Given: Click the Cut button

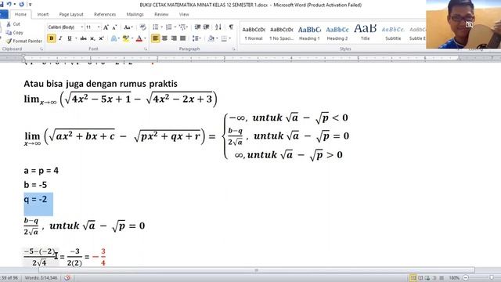Looking at the screenshot, I should point(13,24).
